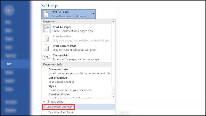This screenshot has height=116, width=206.
Task: Click the Custom Print pages icon
Action: coord(46,57)
